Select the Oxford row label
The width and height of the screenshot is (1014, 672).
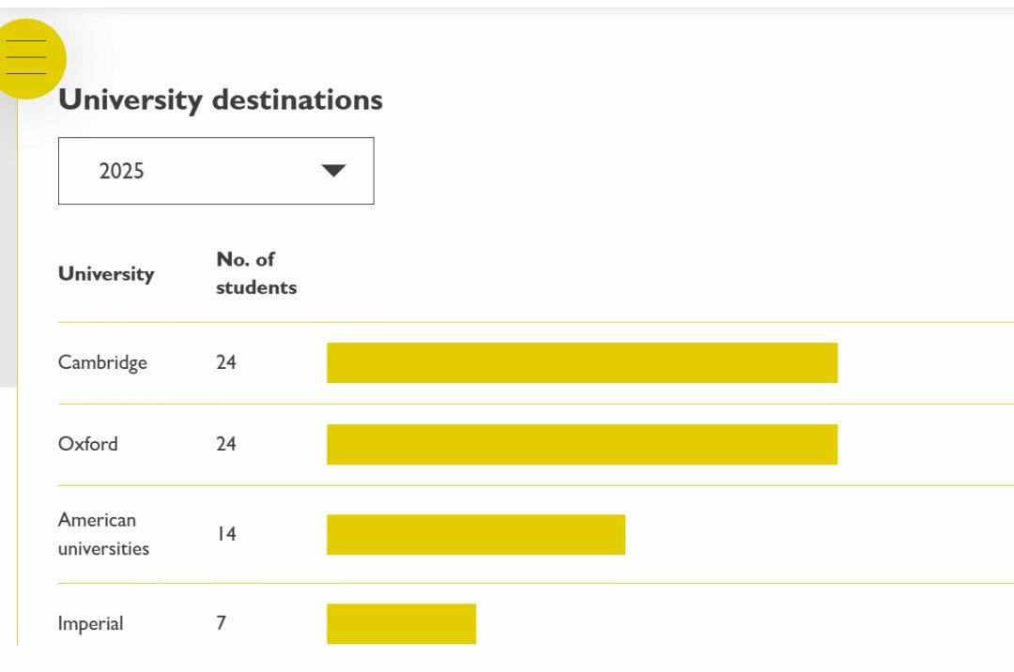88,444
